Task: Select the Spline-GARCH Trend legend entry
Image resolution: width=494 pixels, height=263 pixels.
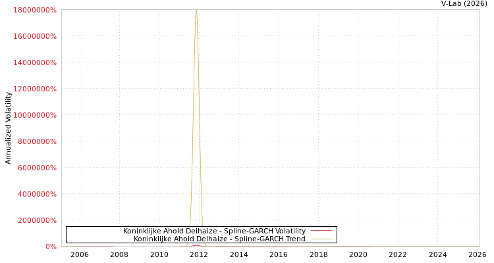Action: 219,239
